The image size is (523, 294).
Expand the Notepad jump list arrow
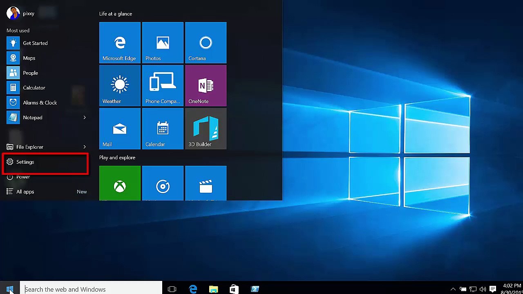tap(85, 118)
